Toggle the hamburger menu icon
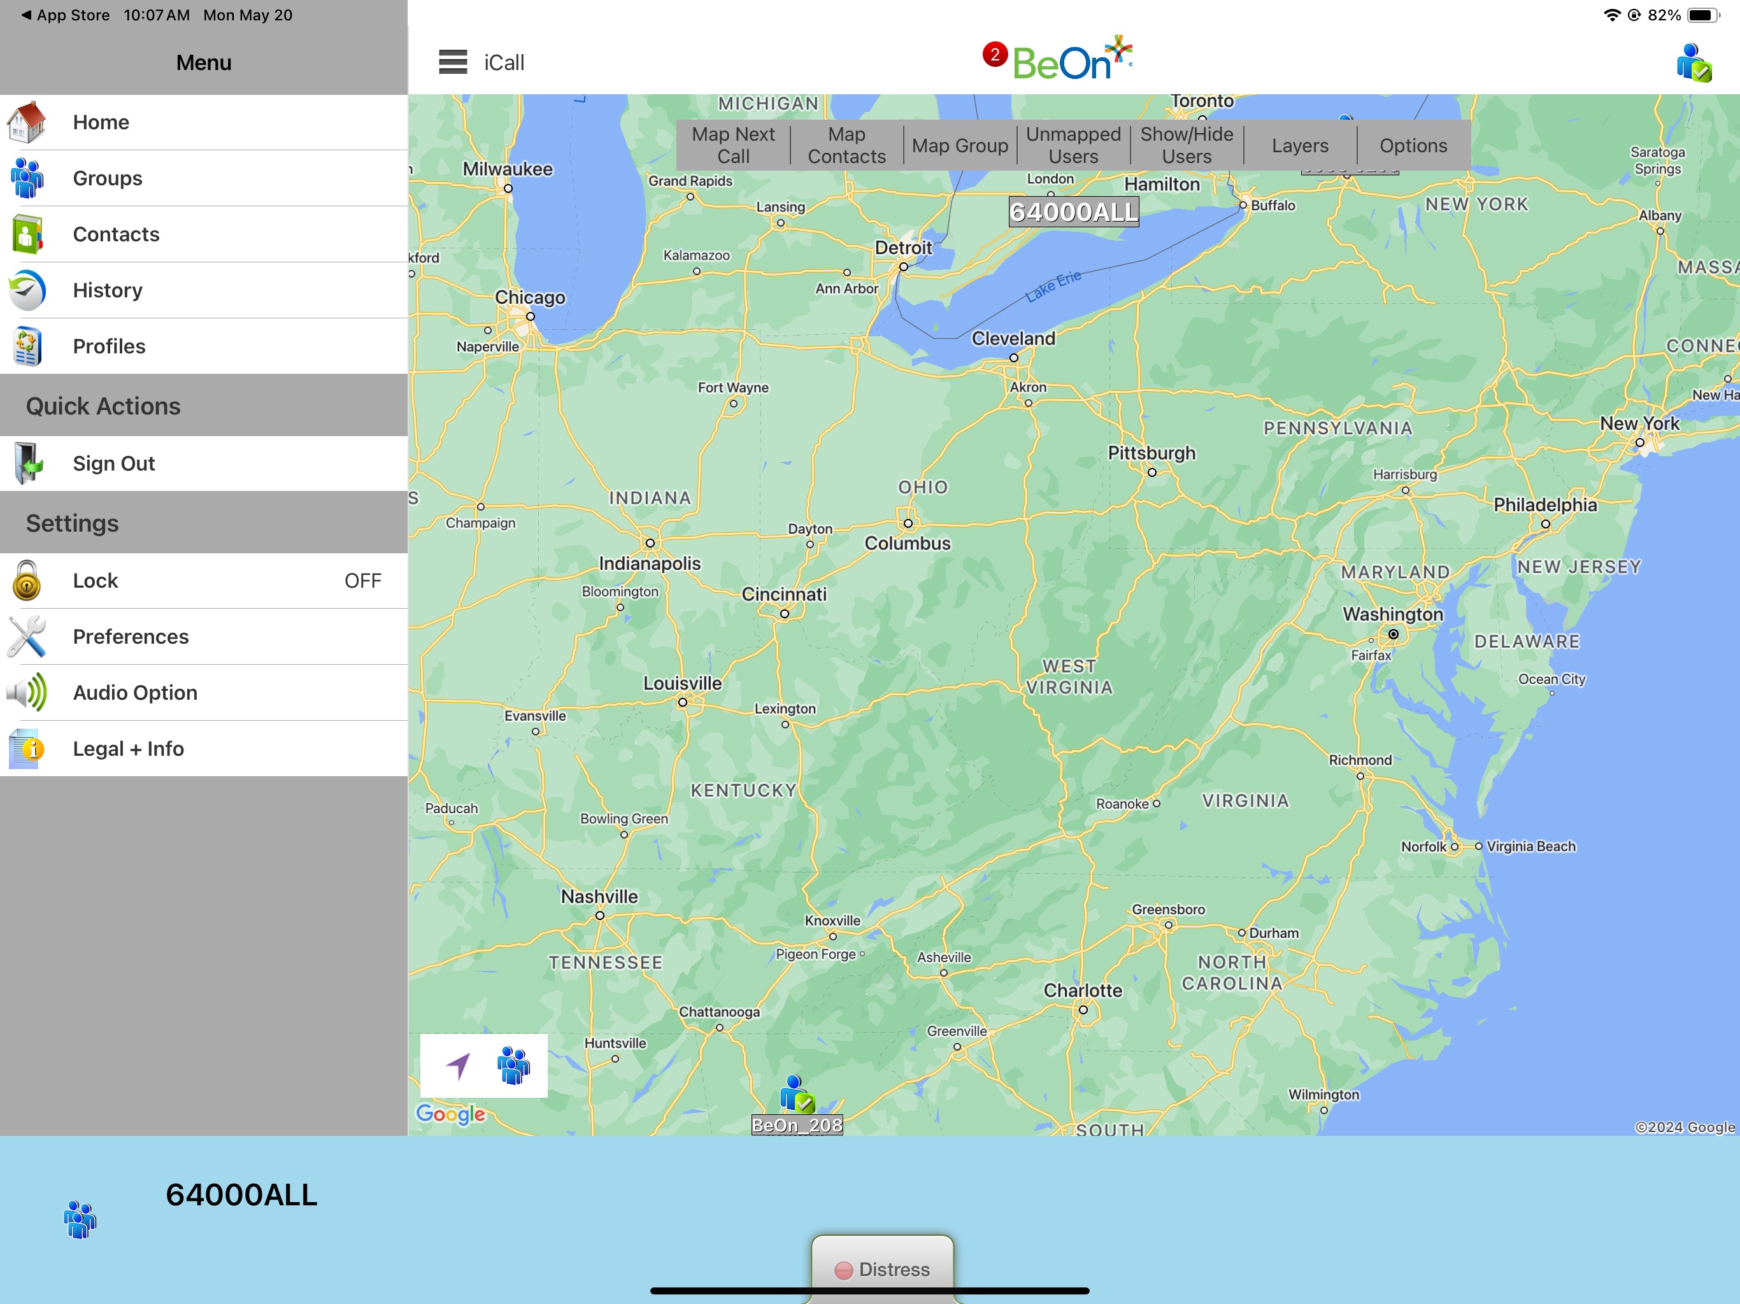 453,62
